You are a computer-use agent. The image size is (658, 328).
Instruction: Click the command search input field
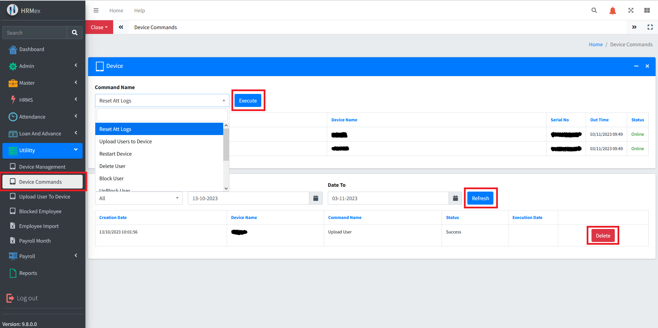(x=162, y=115)
